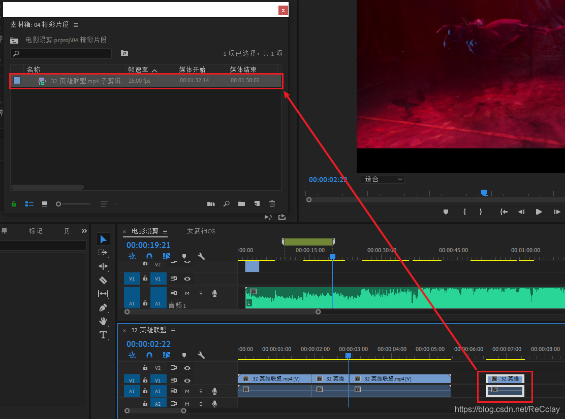
Task: Switch to 电影混剪 sequence tab
Action: [x=145, y=231]
